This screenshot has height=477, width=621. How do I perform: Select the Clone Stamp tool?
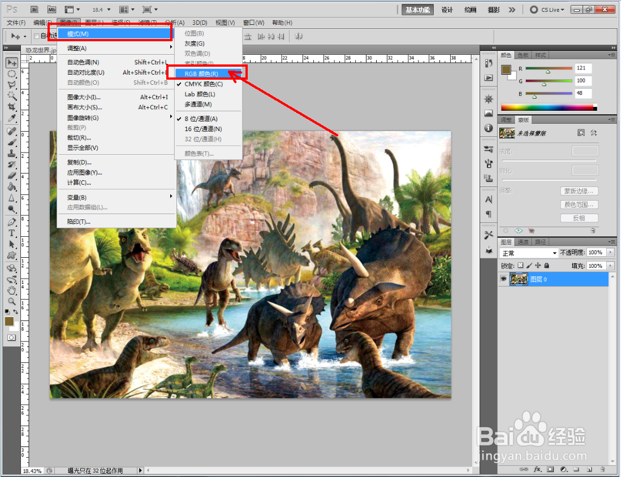[x=12, y=153]
